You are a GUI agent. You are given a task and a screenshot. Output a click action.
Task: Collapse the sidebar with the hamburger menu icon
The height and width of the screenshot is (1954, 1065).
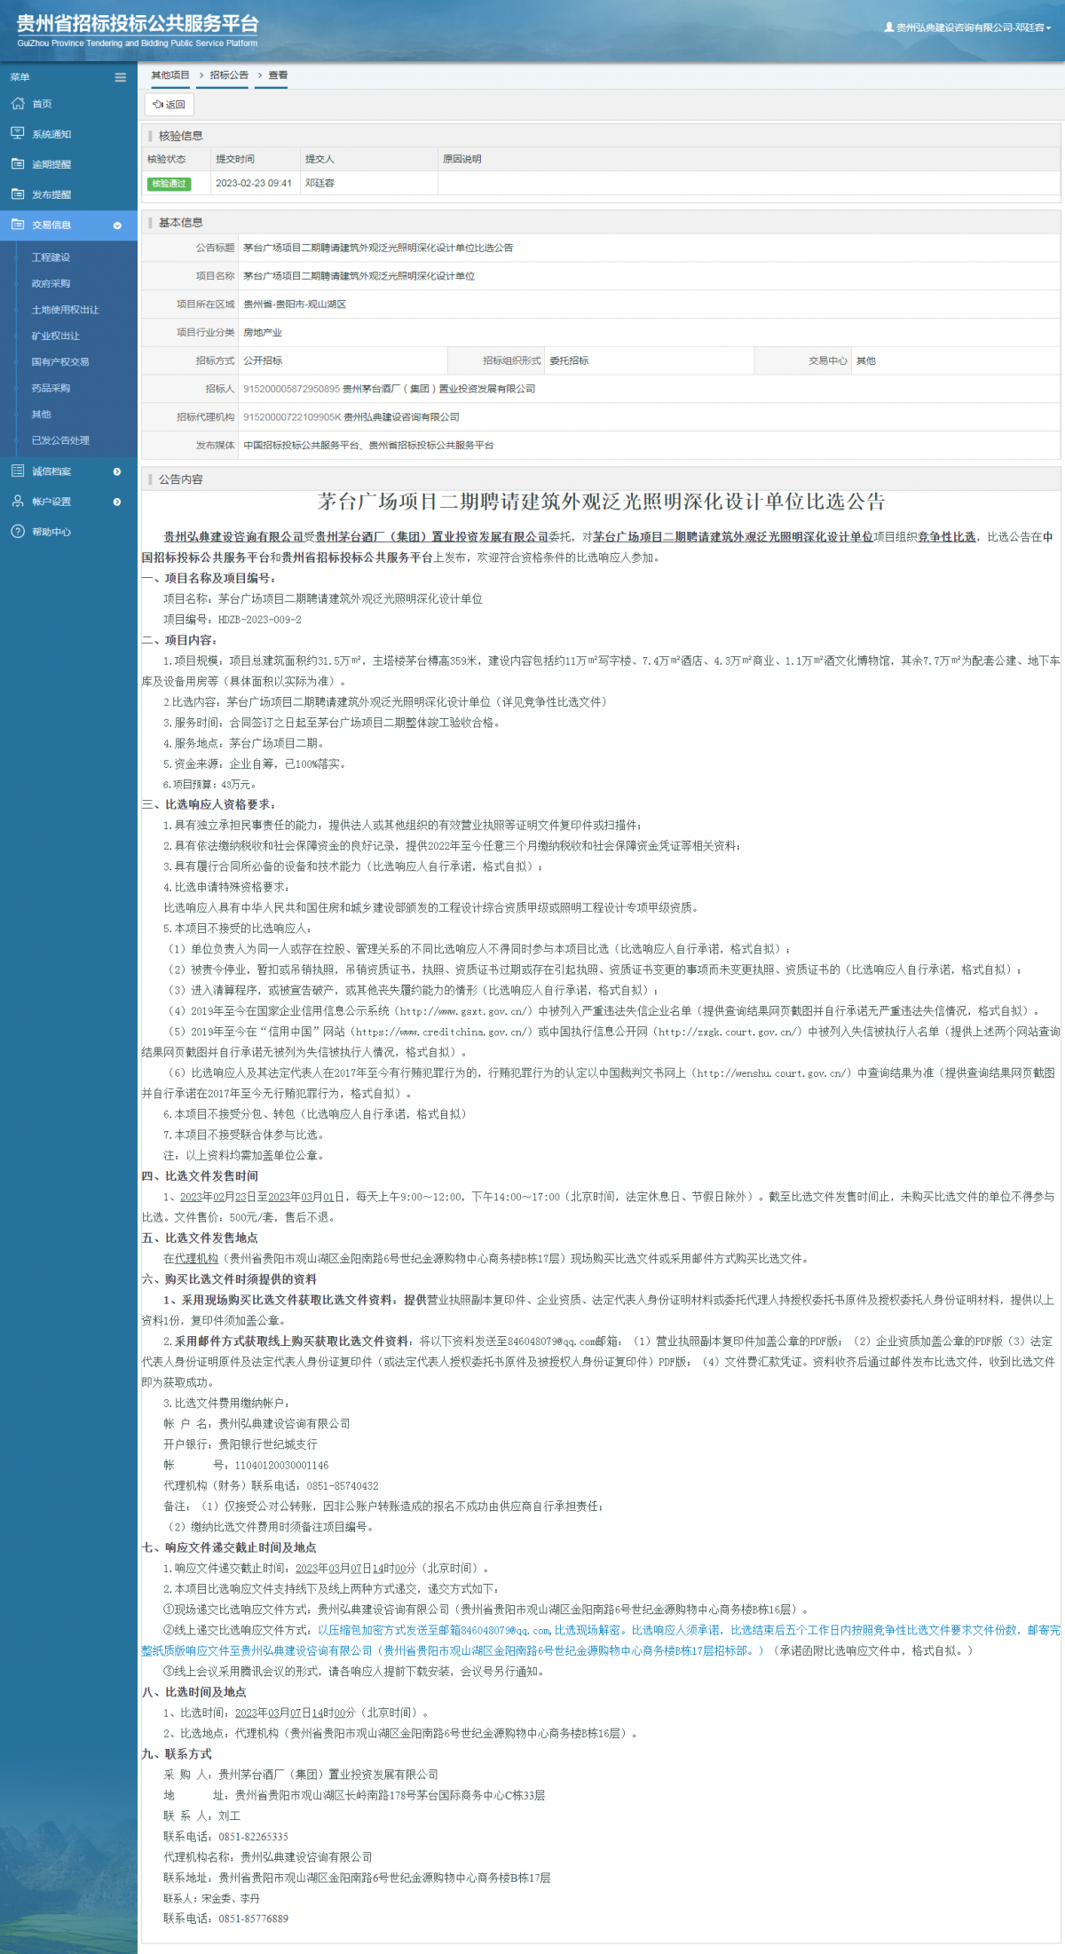[x=120, y=77]
